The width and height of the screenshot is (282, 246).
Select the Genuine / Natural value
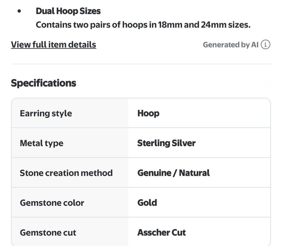coord(173,173)
